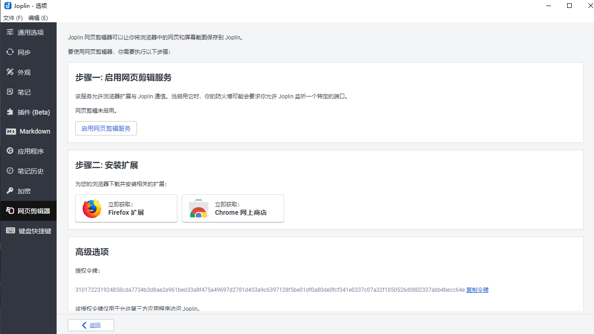This screenshot has height=334, width=594.
Task: Open the 外观 appearance settings
Action: 28,72
